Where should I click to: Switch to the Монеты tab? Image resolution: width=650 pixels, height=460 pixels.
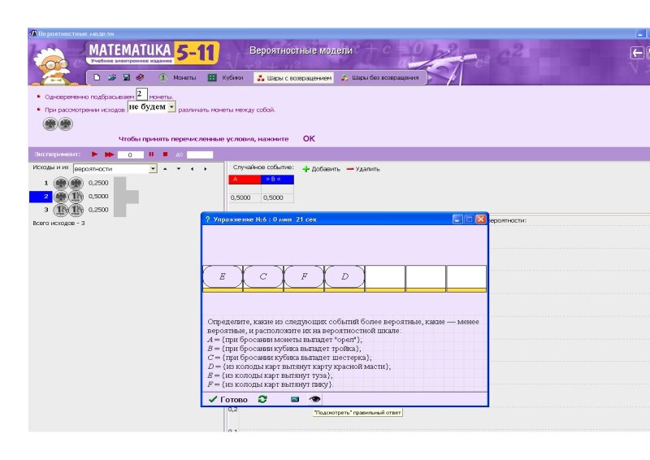(177, 78)
